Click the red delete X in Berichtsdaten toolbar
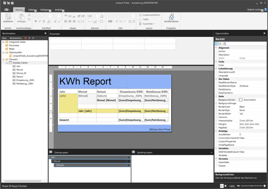 click(x=26, y=38)
